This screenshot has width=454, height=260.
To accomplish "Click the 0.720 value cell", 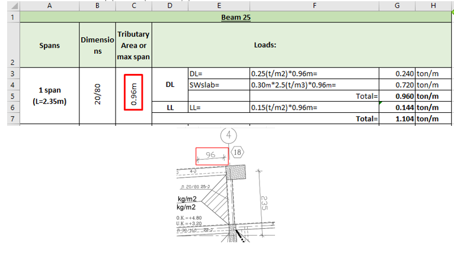I will pyautogui.click(x=397, y=85).
